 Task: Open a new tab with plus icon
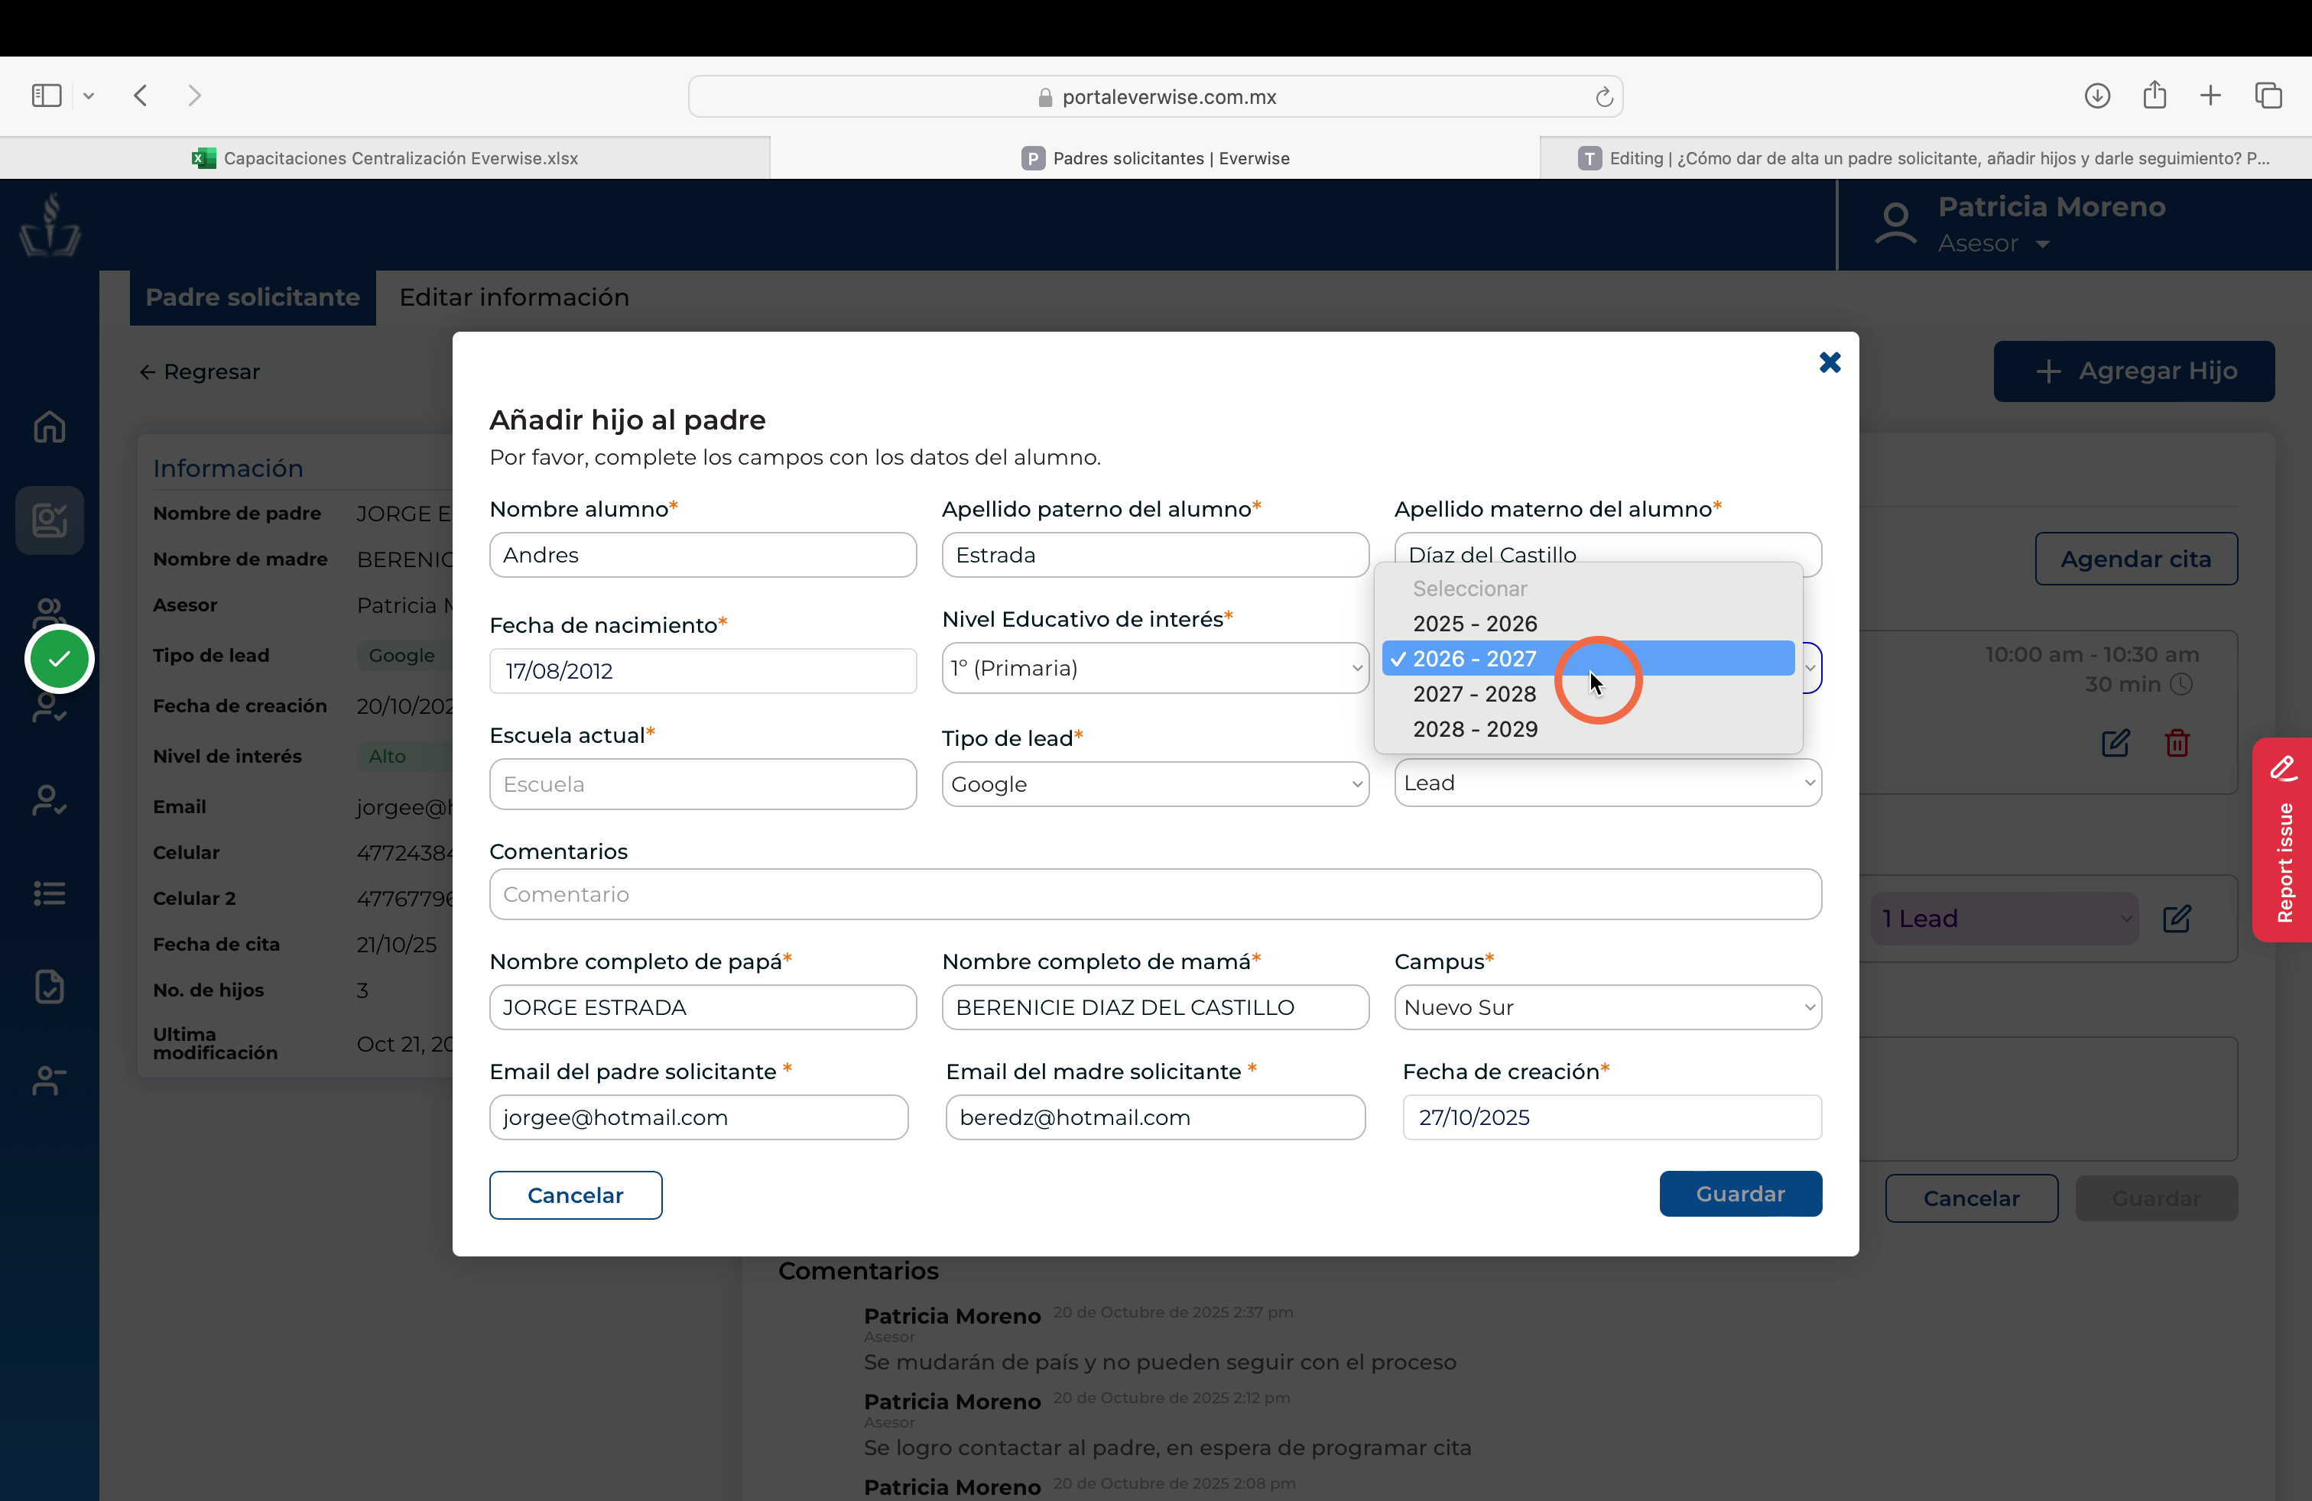tap(2210, 95)
